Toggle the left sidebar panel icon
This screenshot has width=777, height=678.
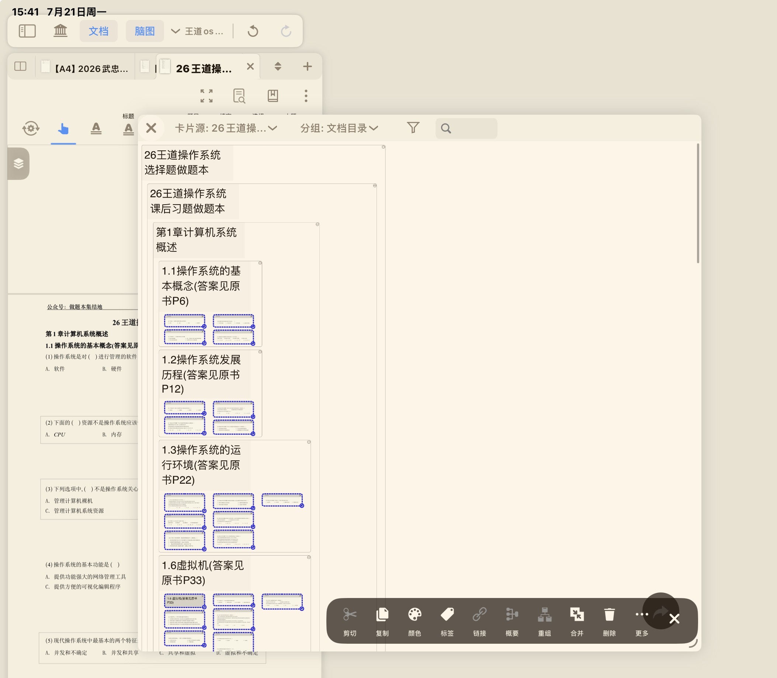tap(27, 31)
